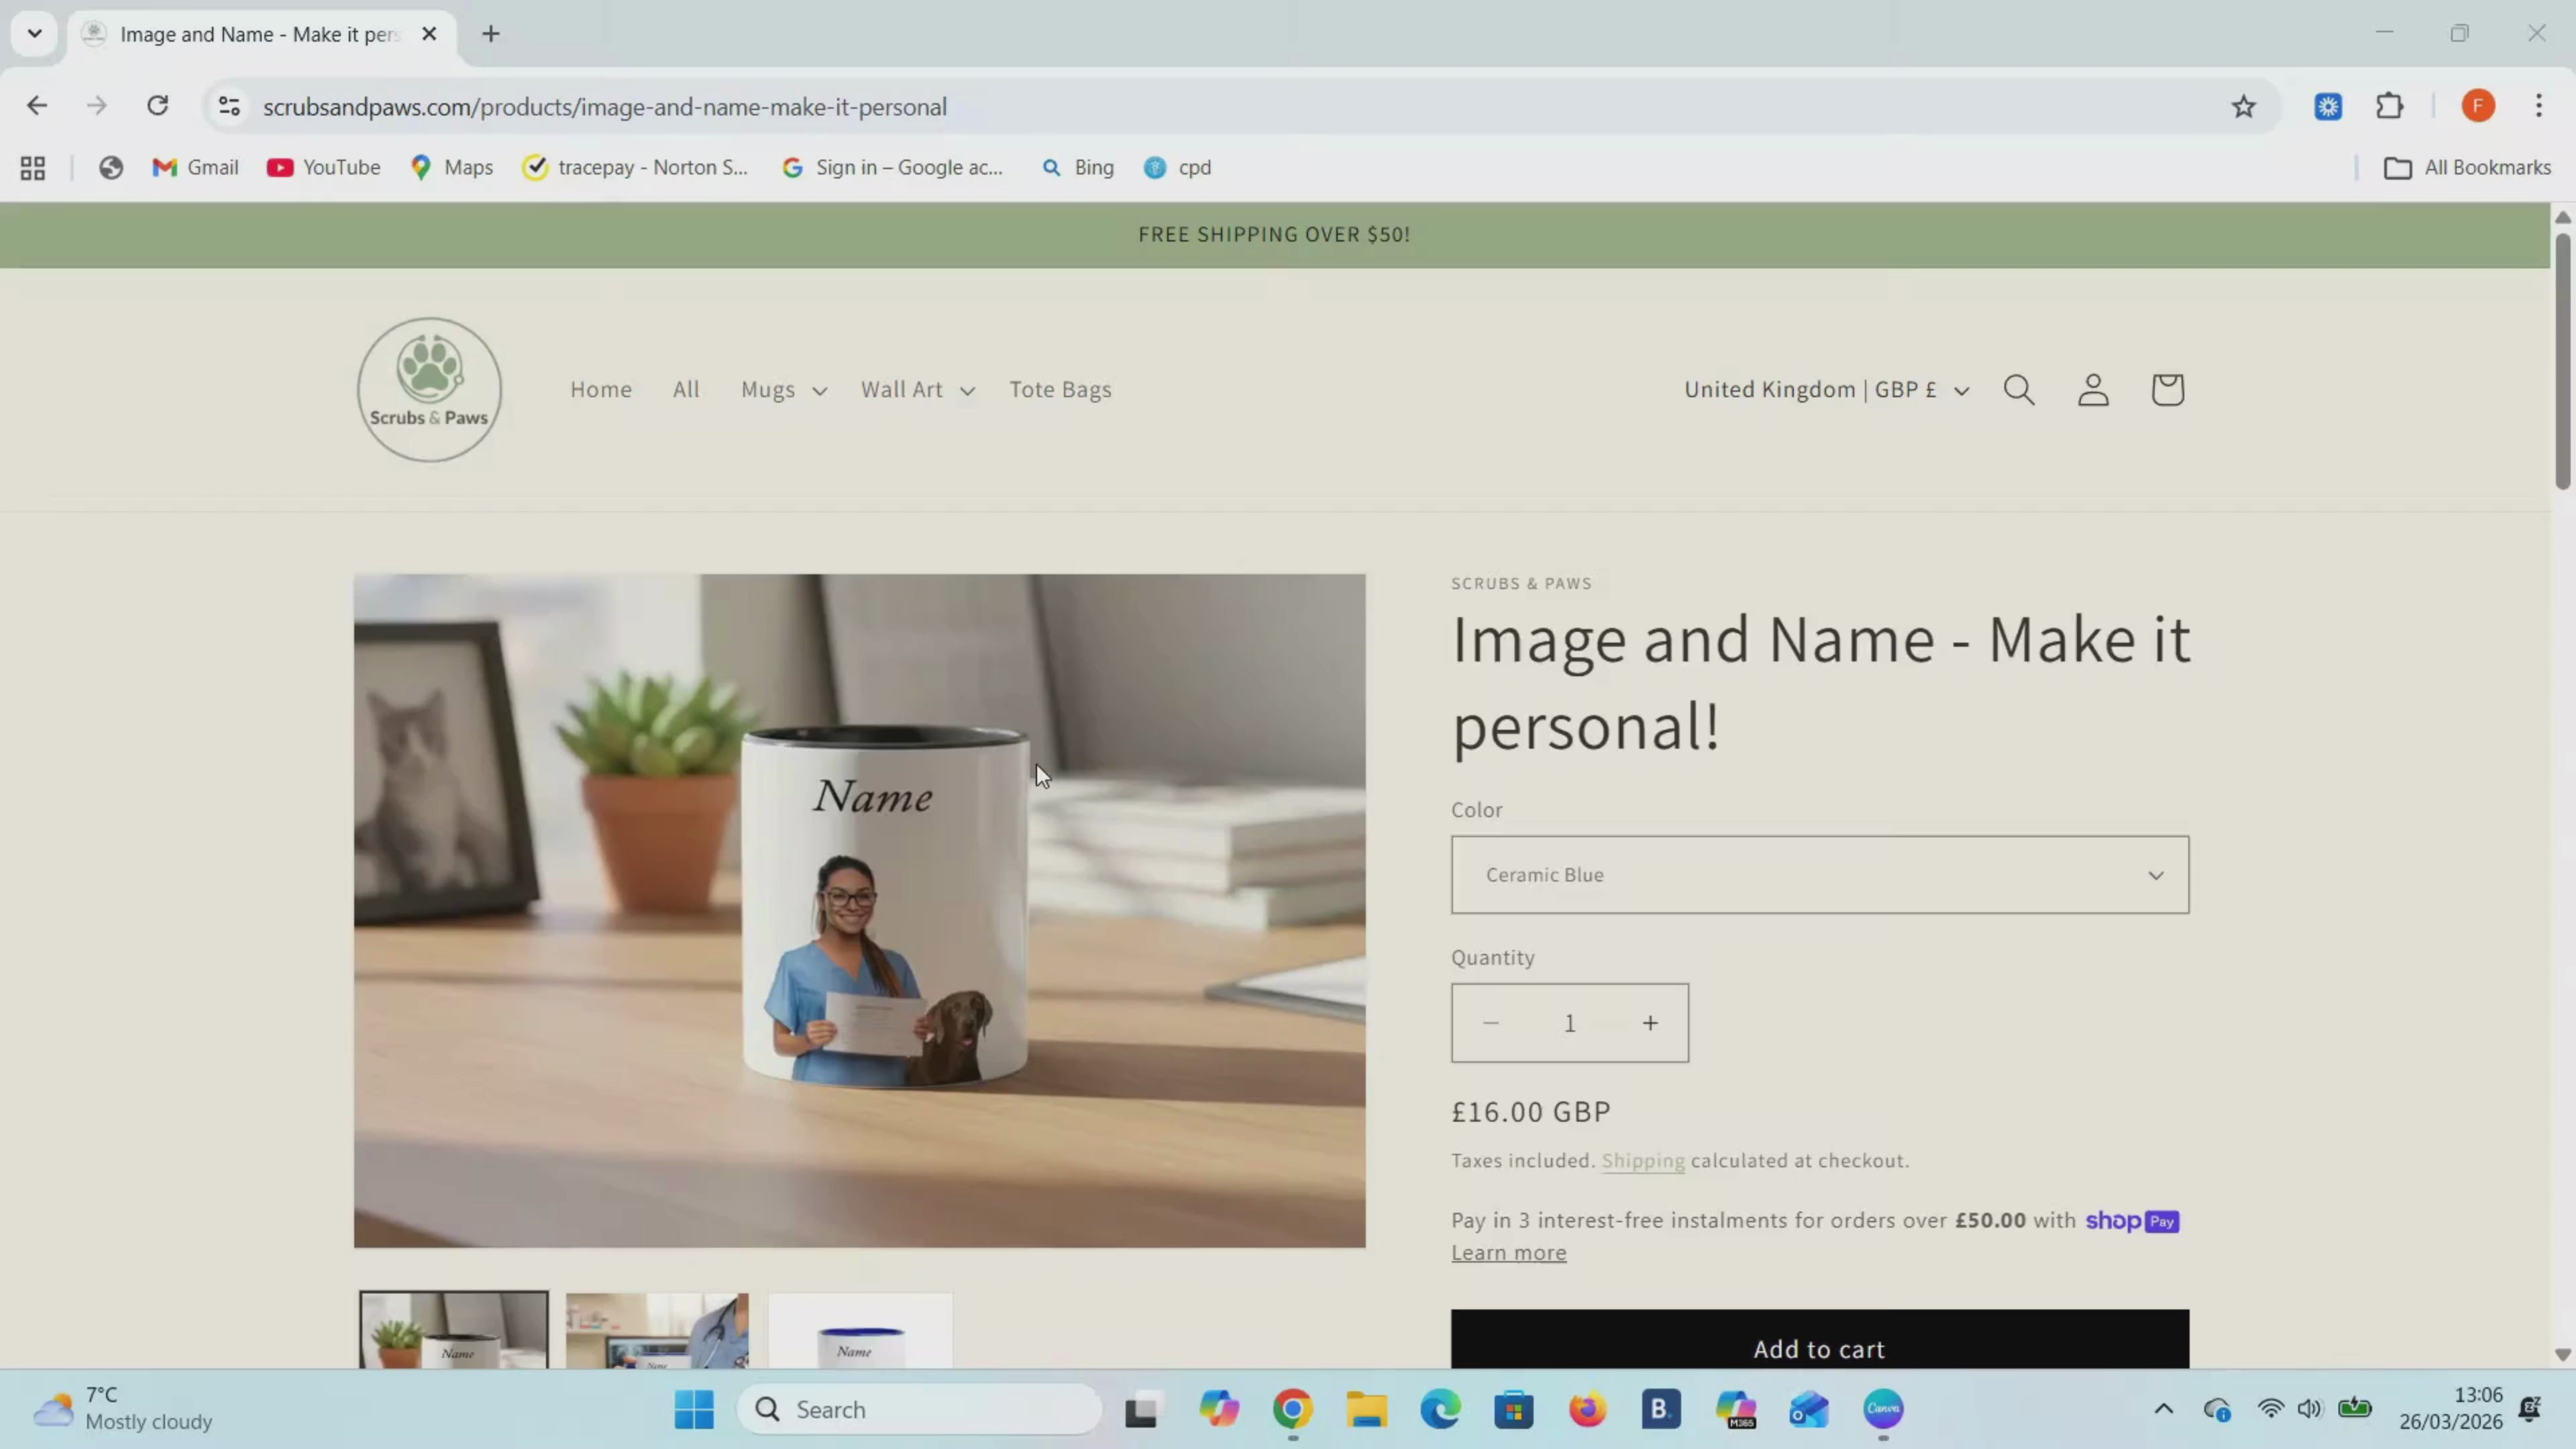2576x1449 pixels.
Task: Open the All Bookmarks folder
Action: pos(2467,168)
